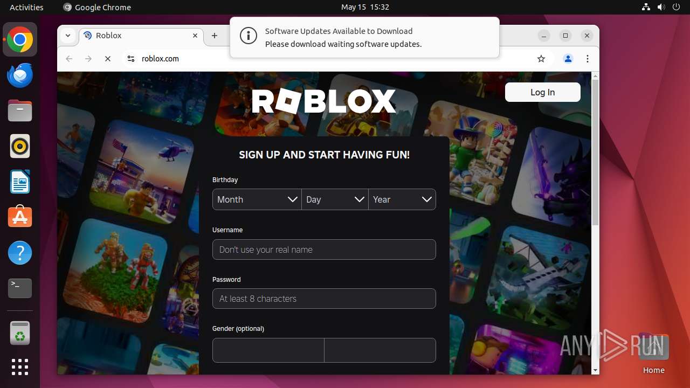Open Google Chrome from the dock

[x=20, y=40]
